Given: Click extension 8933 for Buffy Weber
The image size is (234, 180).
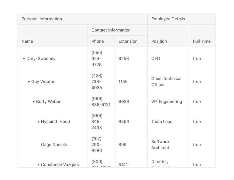Looking at the screenshot, I should (x=124, y=102).
